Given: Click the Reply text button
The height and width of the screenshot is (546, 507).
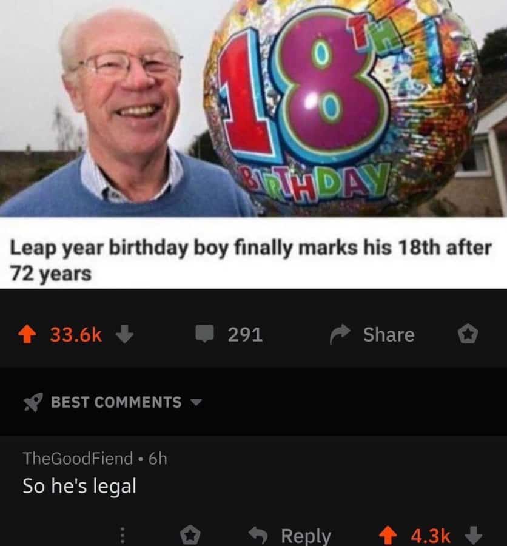Looking at the screenshot, I should coord(306,536).
